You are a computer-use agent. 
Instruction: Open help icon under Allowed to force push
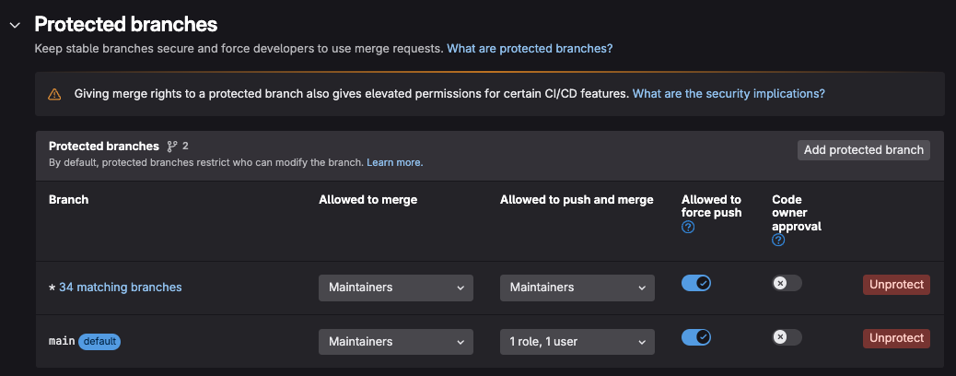688,228
